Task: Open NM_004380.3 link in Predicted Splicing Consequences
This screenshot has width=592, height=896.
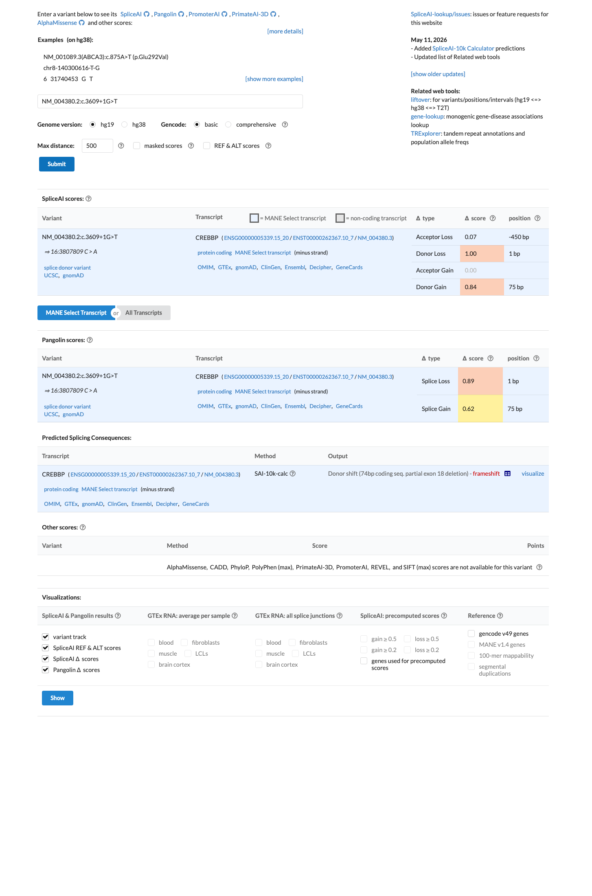Action: point(221,474)
